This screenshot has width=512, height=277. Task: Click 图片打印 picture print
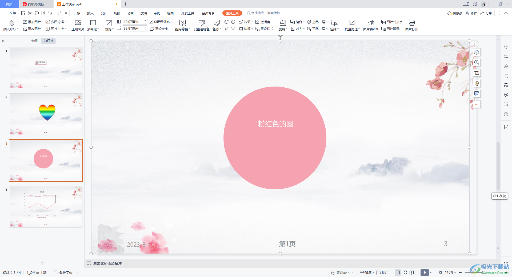click(411, 26)
